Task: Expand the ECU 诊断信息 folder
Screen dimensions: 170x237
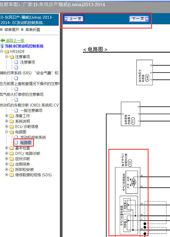Action: (6, 127)
